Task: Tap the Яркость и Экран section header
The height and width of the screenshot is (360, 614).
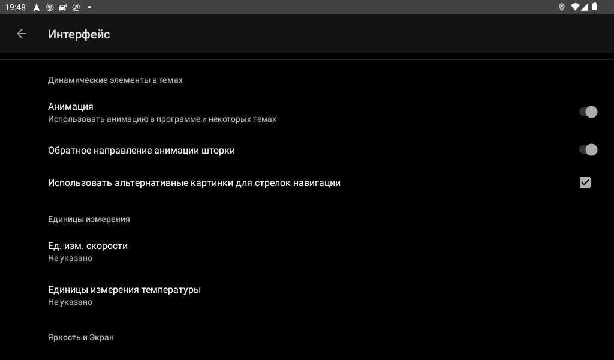Action: [81, 338]
